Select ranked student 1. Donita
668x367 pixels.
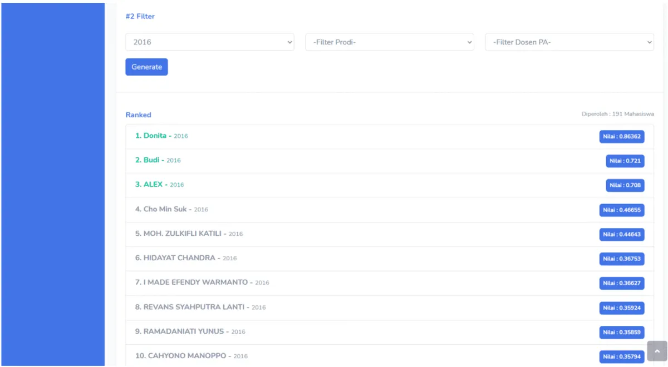tap(390, 136)
